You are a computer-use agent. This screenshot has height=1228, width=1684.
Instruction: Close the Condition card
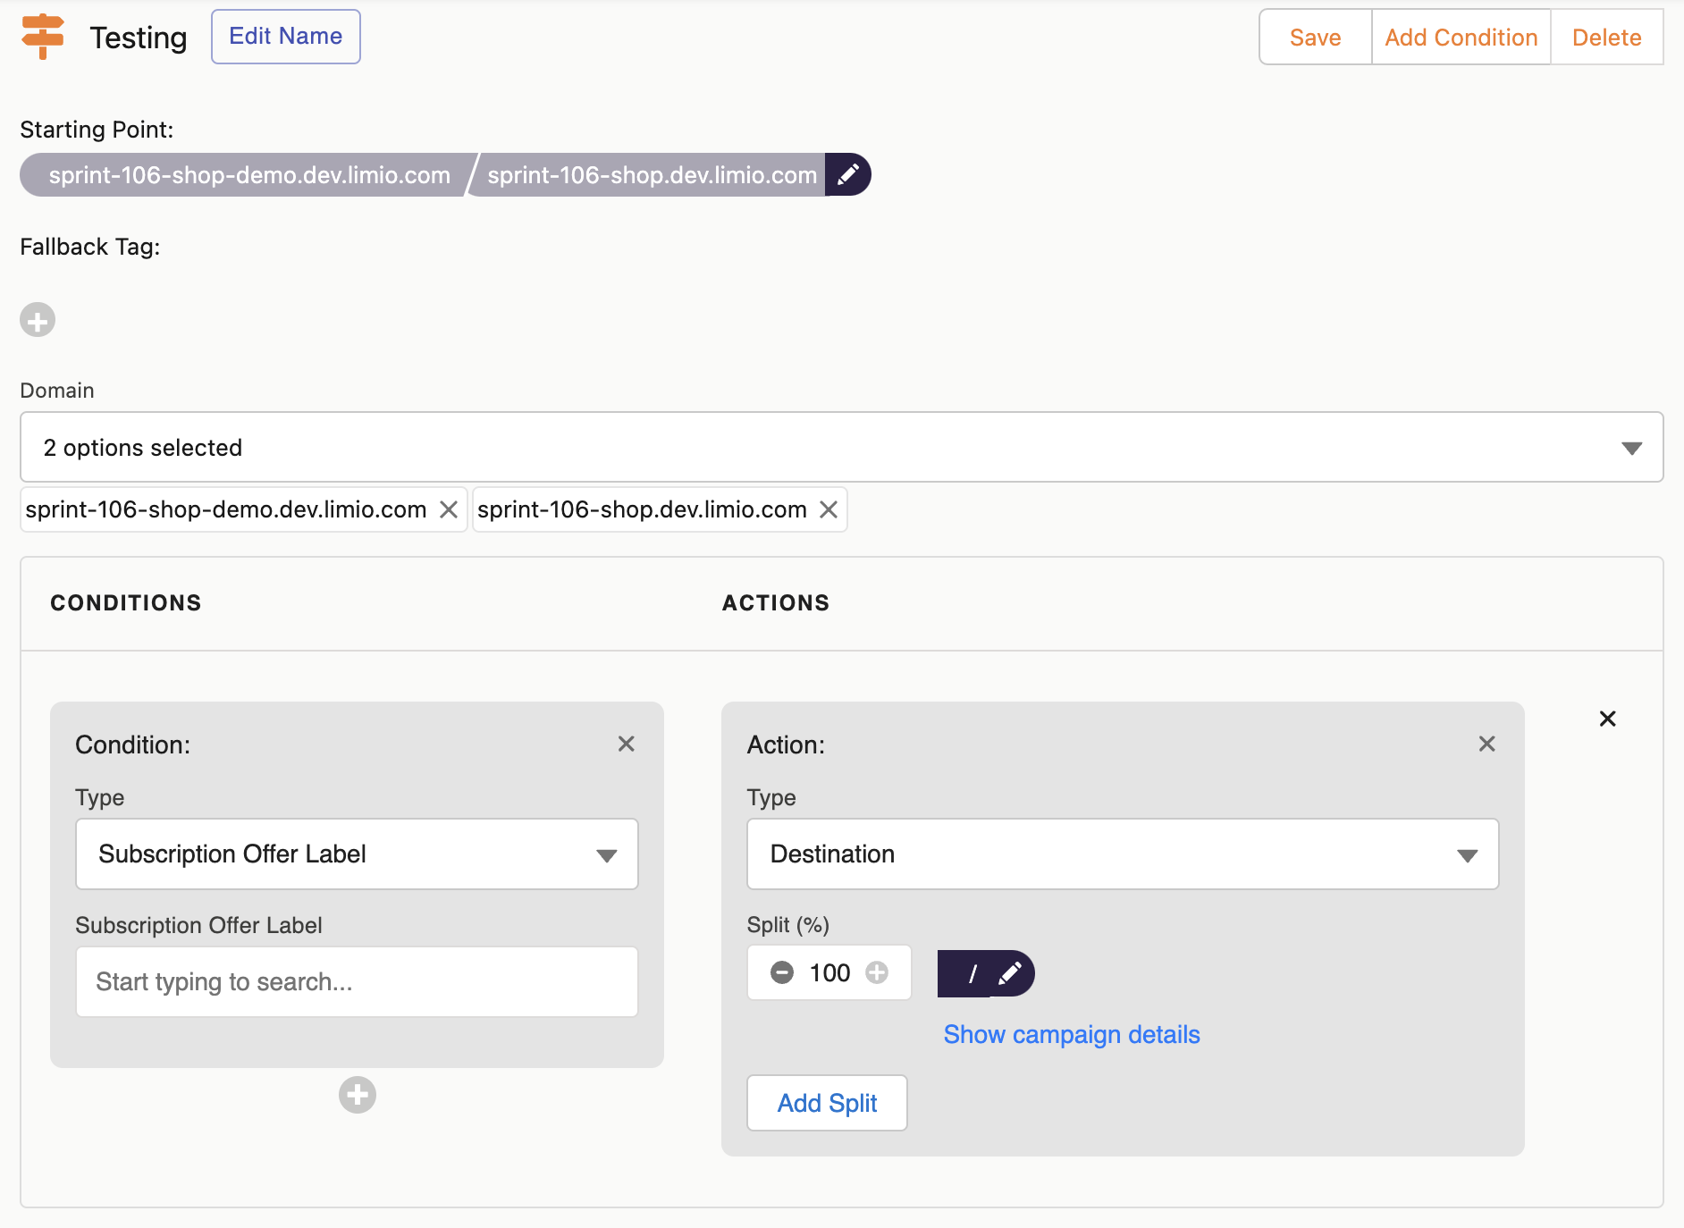(626, 744)
